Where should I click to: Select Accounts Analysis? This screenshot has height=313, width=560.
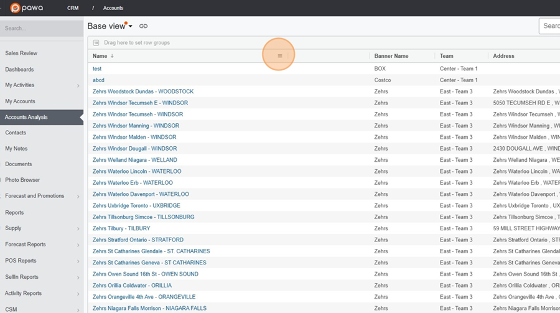(x=42, y=117)
